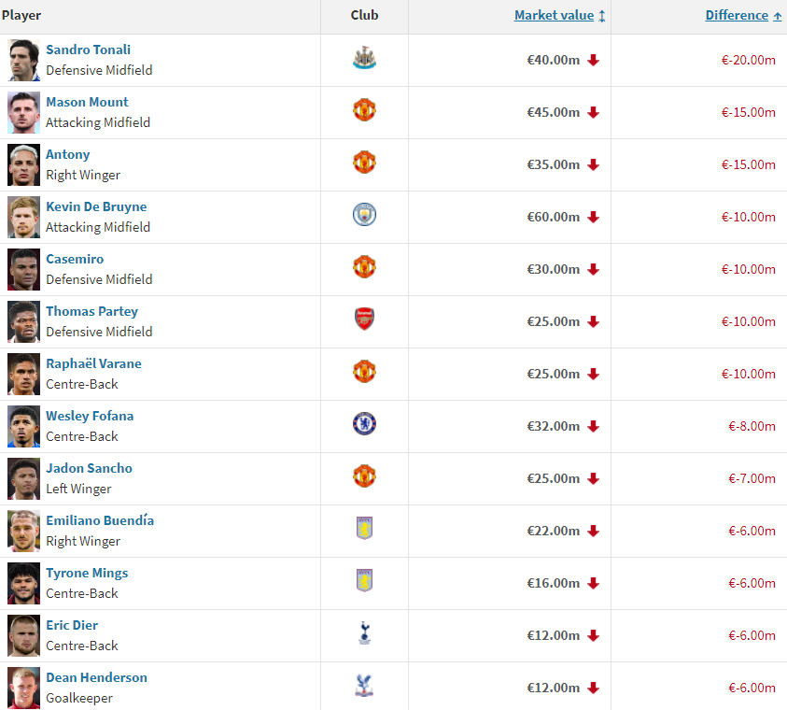Sort table by Difference column
787x710 pixels.
(737, 16)
